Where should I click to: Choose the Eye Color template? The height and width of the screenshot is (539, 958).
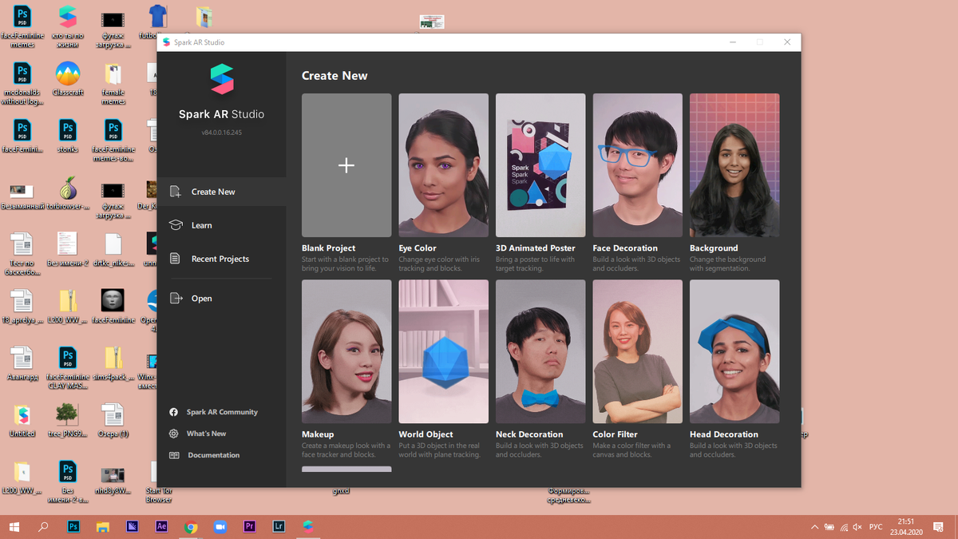pos(443,165)
